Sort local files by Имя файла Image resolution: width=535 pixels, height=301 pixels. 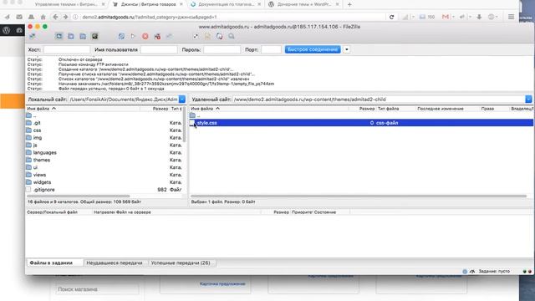click(x=83, y=109)
